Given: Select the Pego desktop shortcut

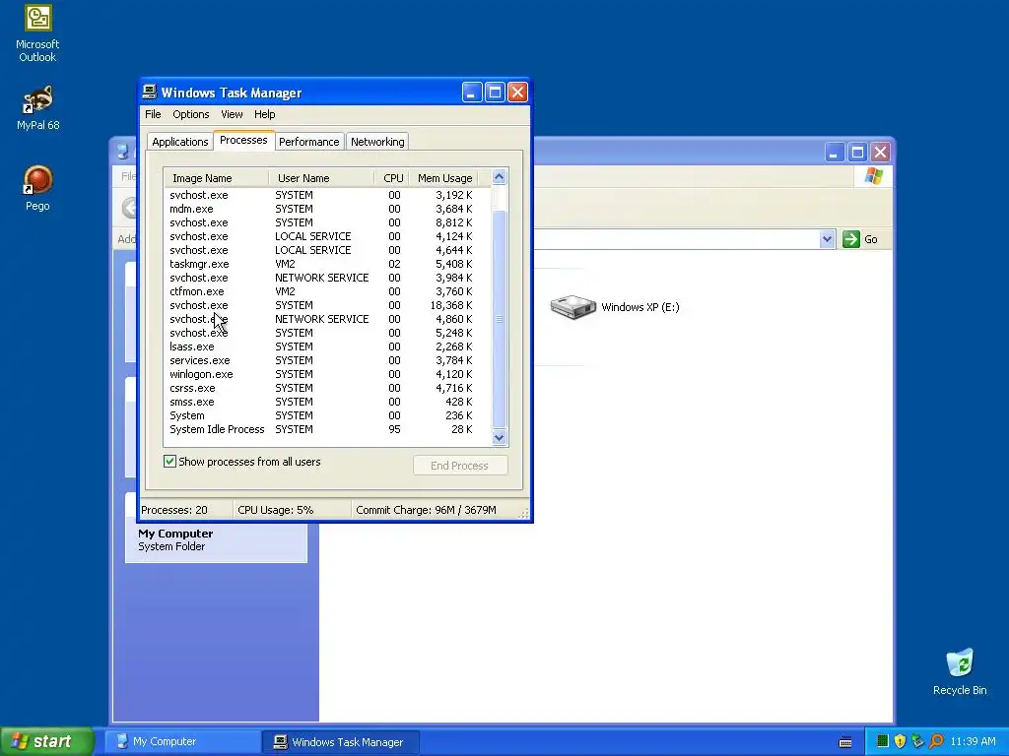Looking at the screenshot, I should pyautogui.click(x=38, y=188).
